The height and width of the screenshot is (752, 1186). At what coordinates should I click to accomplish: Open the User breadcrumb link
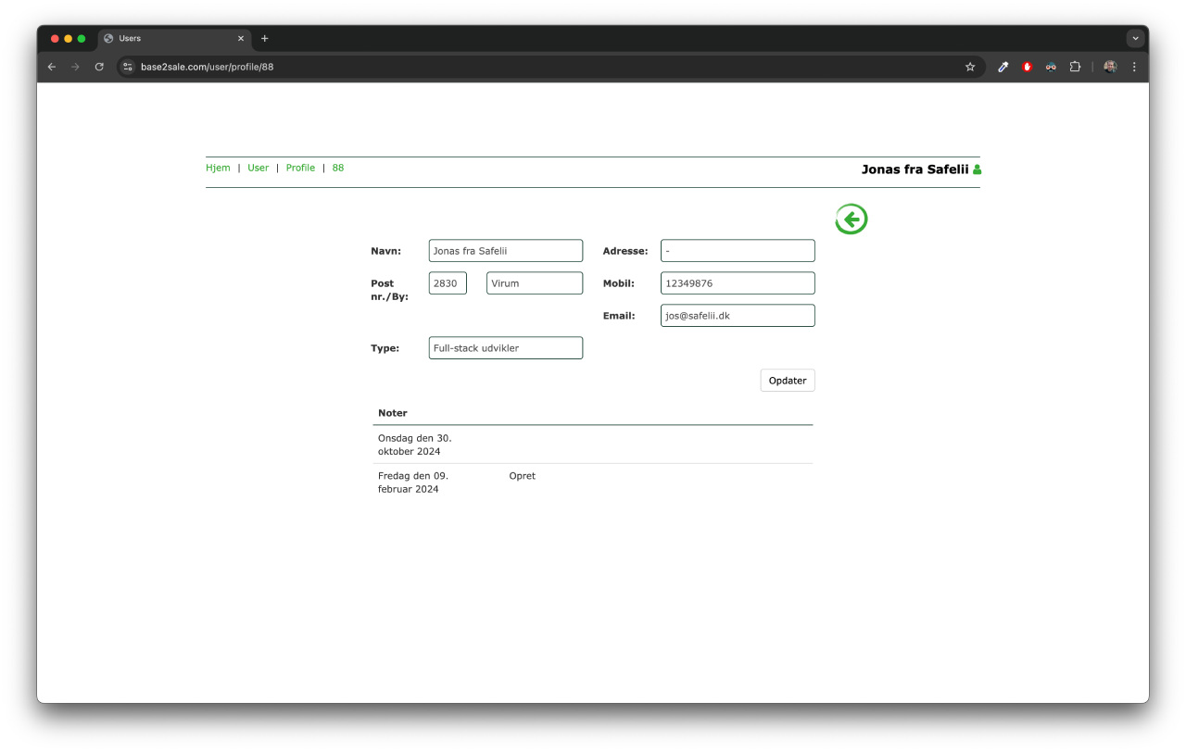click(x=258, y=168)
